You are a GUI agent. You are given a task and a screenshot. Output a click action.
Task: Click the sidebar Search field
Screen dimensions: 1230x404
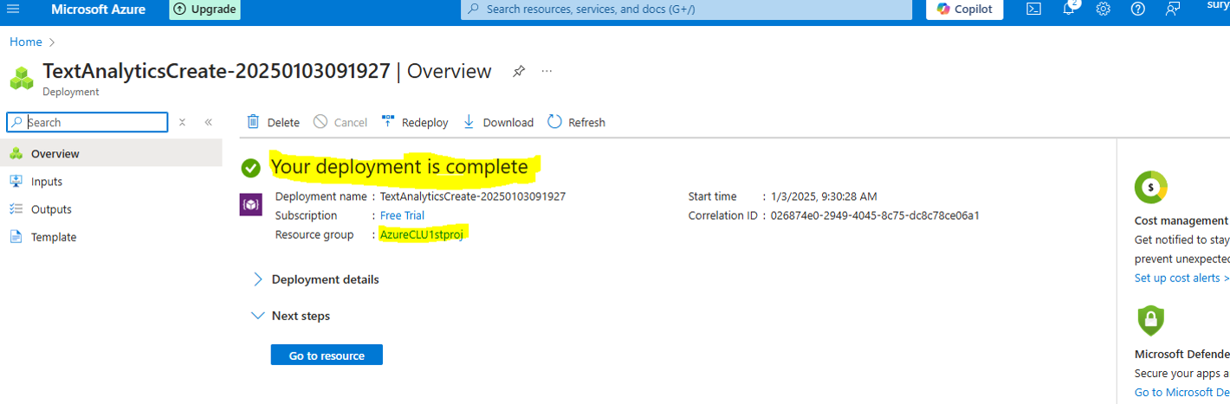(87, 122)
